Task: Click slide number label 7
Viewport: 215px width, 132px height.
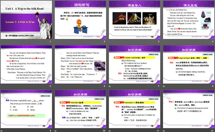Action: [x=159, y=86]
